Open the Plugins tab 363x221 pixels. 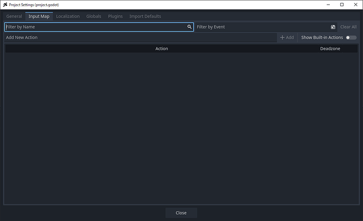[115, 16]
